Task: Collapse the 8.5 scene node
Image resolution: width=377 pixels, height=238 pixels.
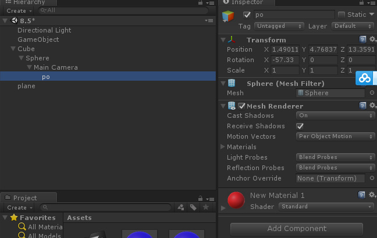Action: point(5,21)
